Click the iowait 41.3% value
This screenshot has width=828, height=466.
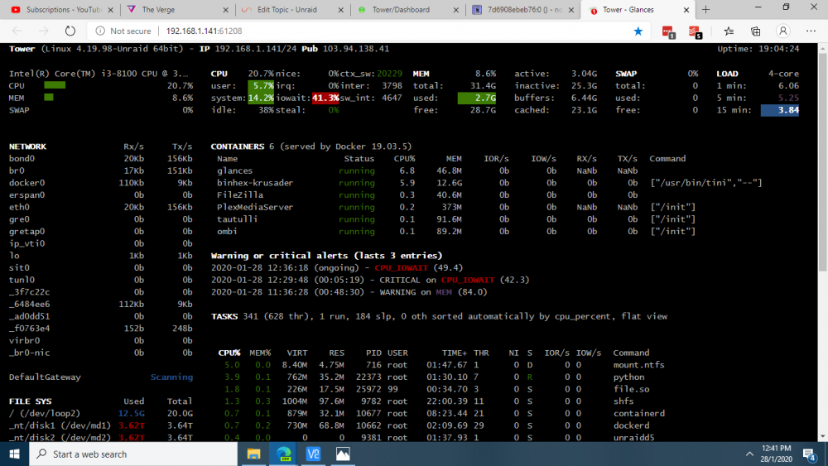[325, 98]
